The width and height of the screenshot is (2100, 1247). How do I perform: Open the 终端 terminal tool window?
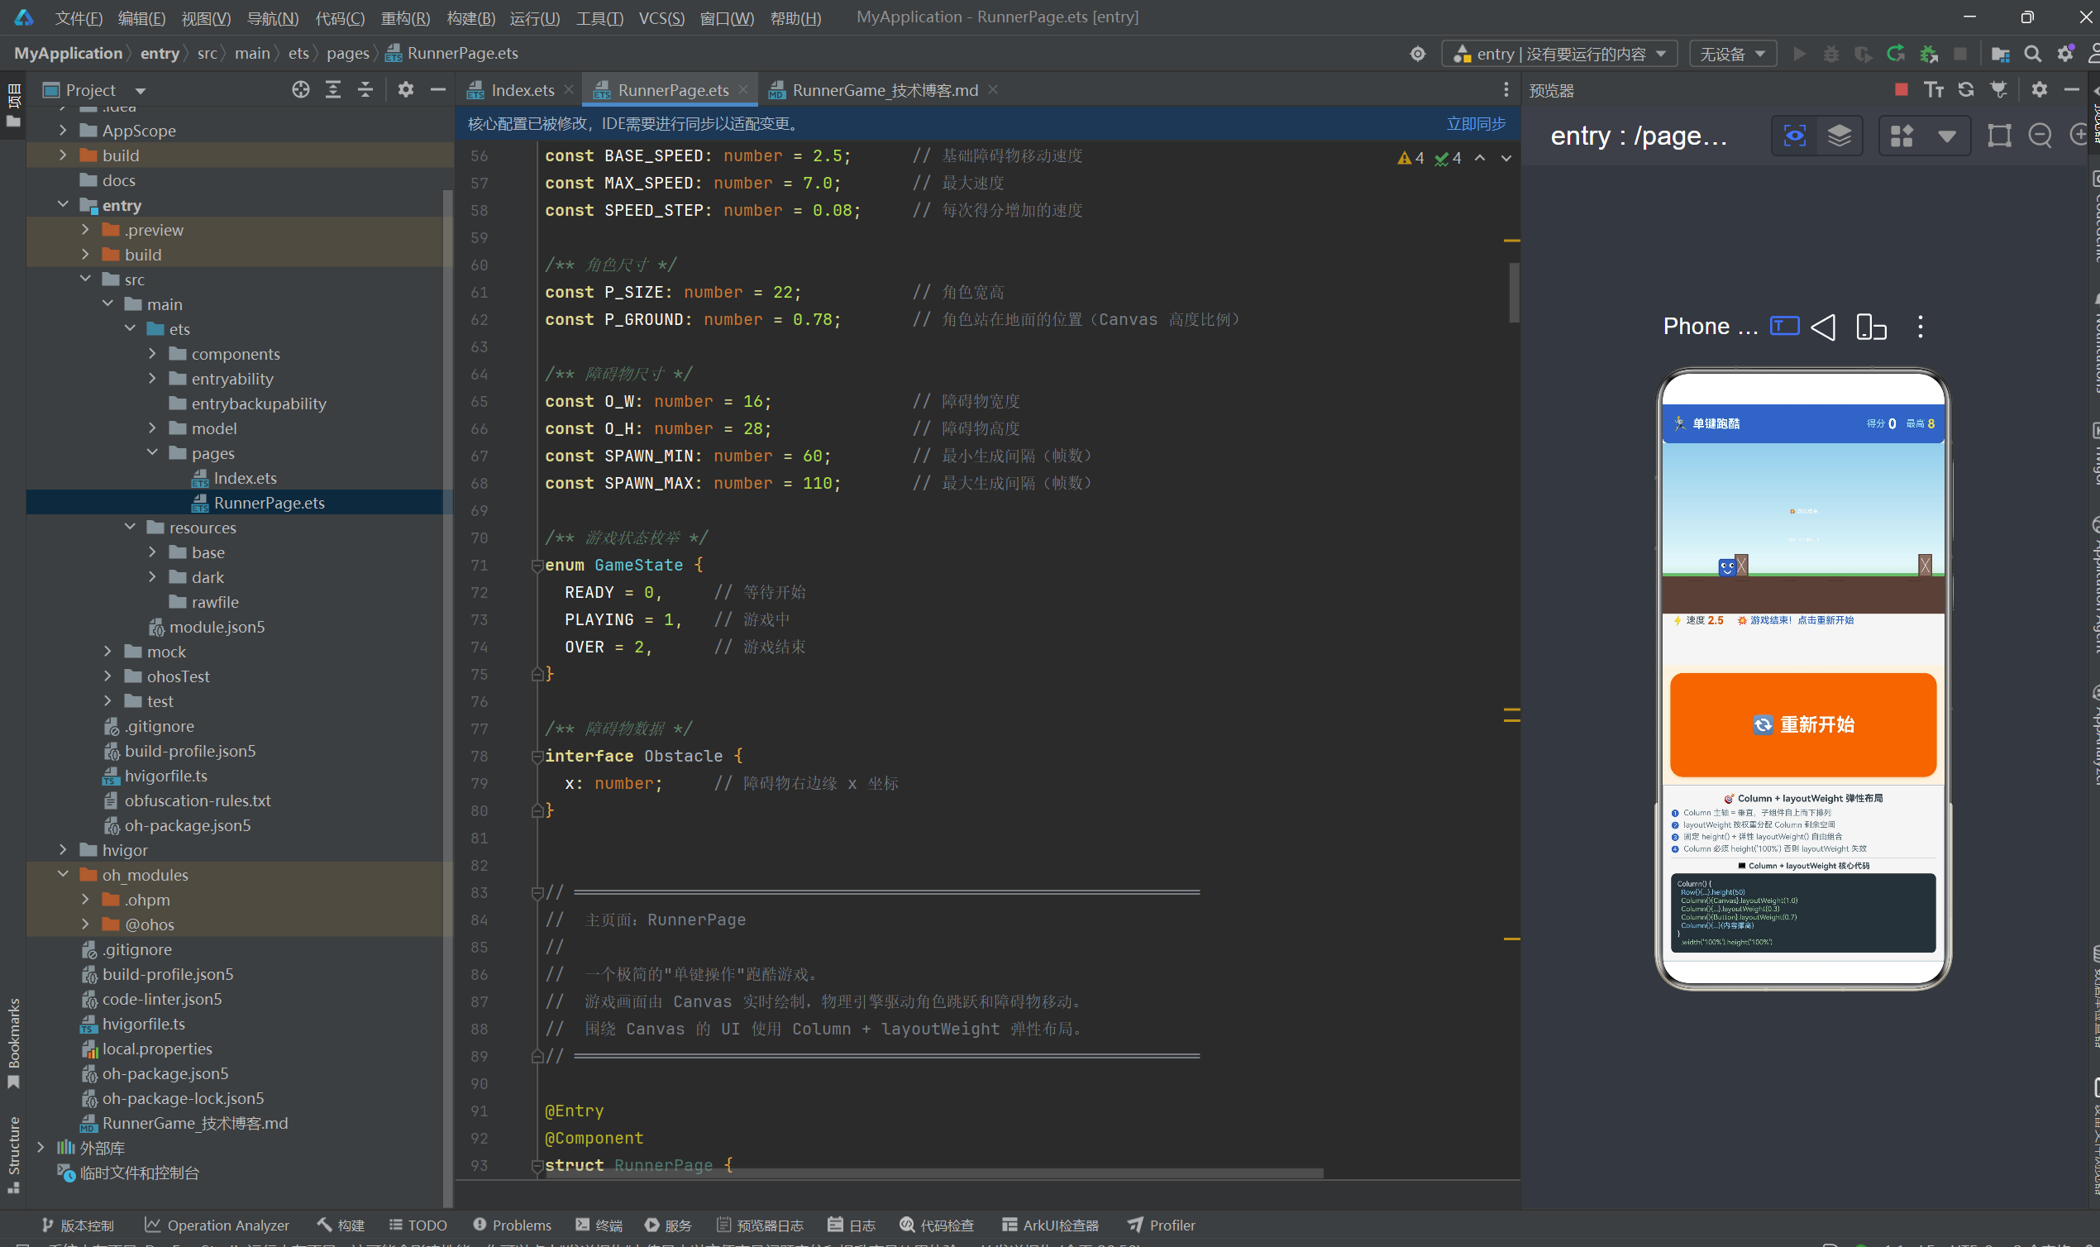click(599, 1225)
